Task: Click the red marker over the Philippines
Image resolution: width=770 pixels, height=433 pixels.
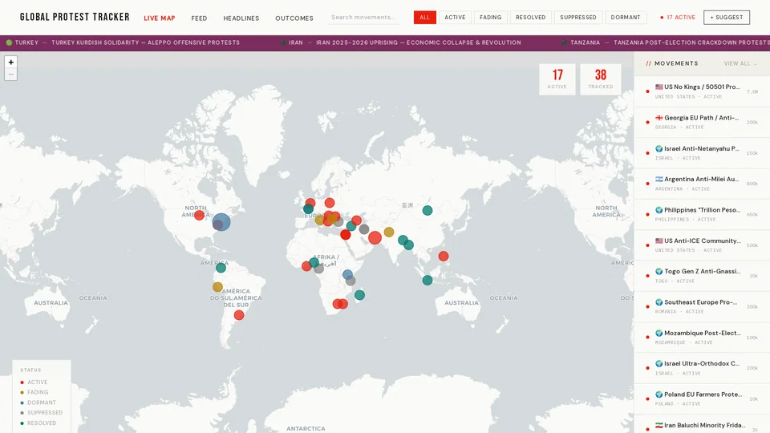Action: tap(444, 257)
